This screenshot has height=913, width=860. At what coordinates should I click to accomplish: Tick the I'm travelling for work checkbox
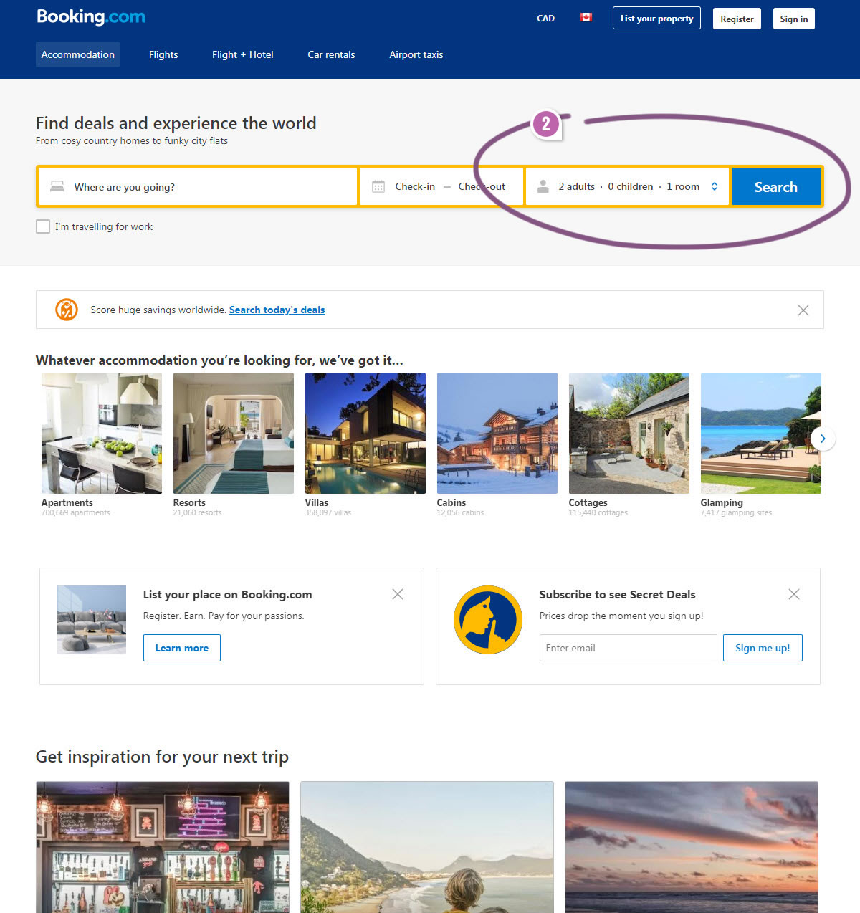[x=43, y=226]
